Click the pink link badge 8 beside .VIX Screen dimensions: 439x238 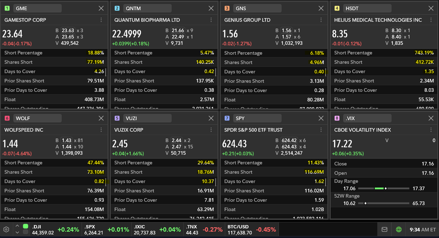coord(337,118)
